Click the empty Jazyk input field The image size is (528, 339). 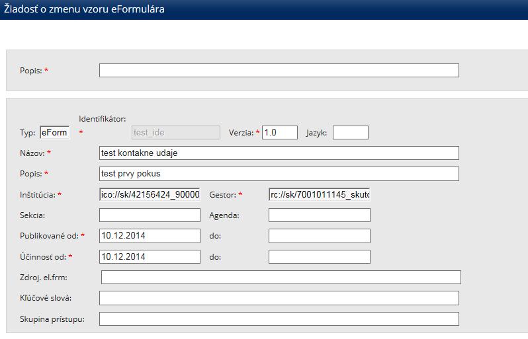[x=351, y=132]
